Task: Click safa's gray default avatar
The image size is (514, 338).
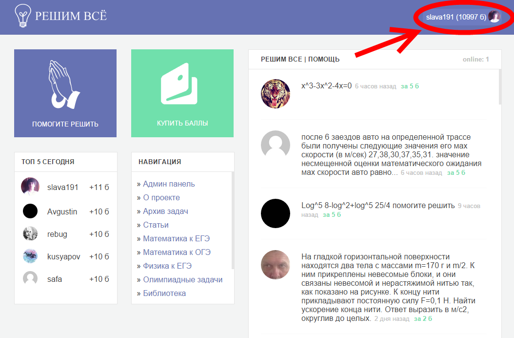Action: pos(30,279)
